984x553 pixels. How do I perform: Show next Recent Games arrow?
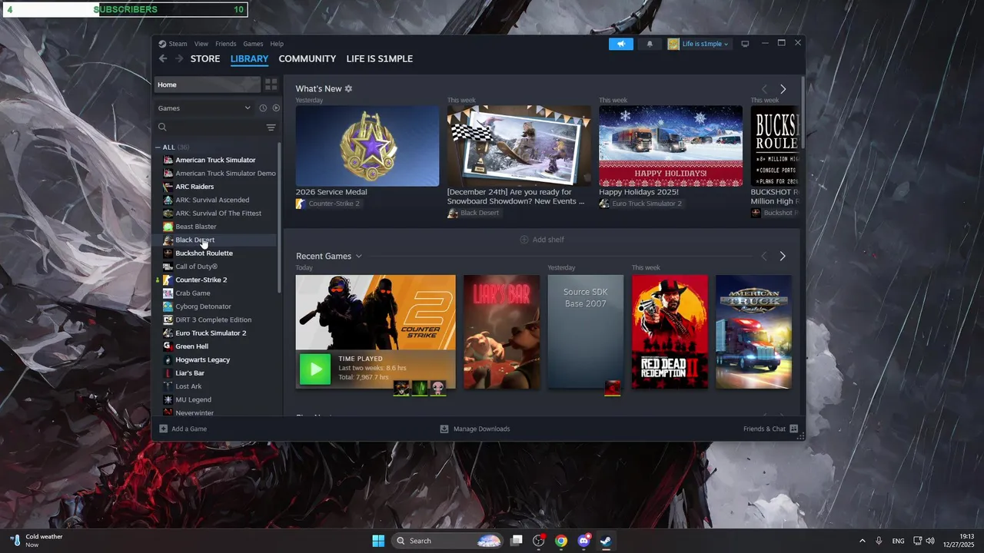783,257
